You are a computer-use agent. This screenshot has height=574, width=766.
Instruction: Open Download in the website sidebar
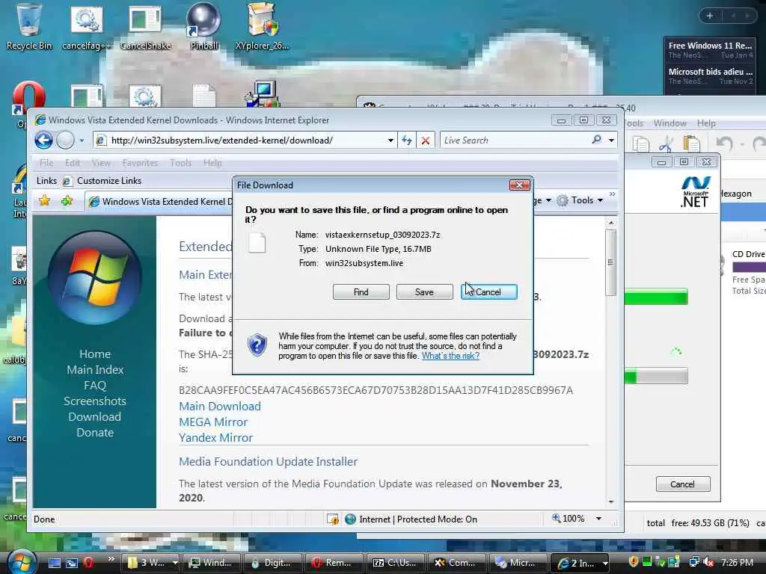[95, 416]
